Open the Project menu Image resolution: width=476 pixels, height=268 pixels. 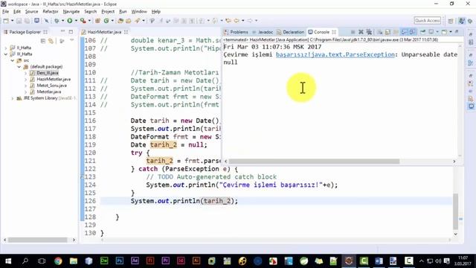(x=108, y=12)
